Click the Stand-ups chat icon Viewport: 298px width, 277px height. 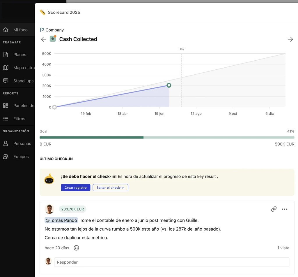(6, 81)
